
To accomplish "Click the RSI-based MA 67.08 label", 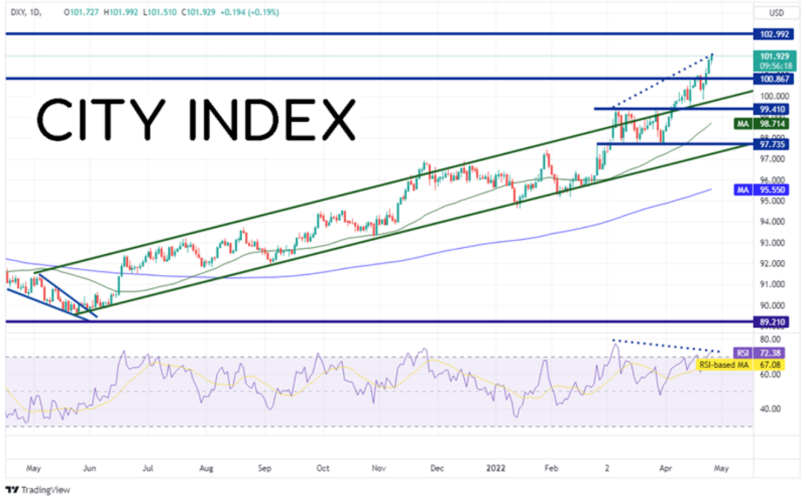I will coord(741,365).
